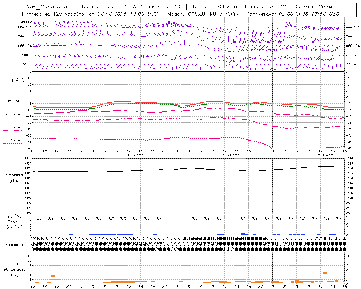361x289 pixels.
Task: Click the Облачность label
Action: pyautogui.click(x=14, y=245)
